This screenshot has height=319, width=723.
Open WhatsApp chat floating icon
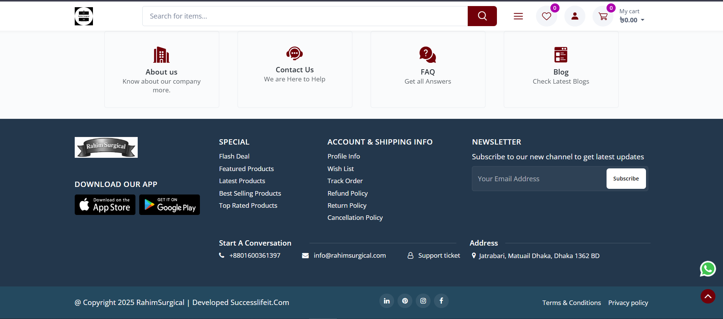(707, 269)
